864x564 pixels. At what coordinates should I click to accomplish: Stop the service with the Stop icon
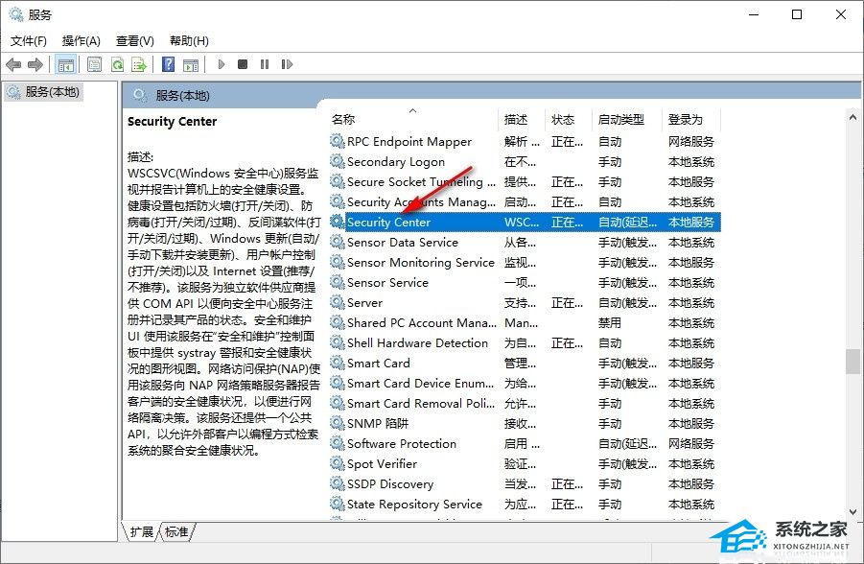pos(243,64)
